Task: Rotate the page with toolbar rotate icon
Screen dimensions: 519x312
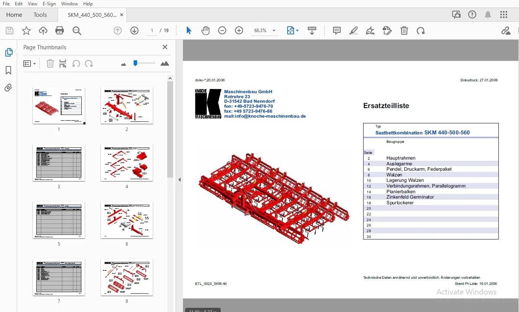Action: pos(421,31)
